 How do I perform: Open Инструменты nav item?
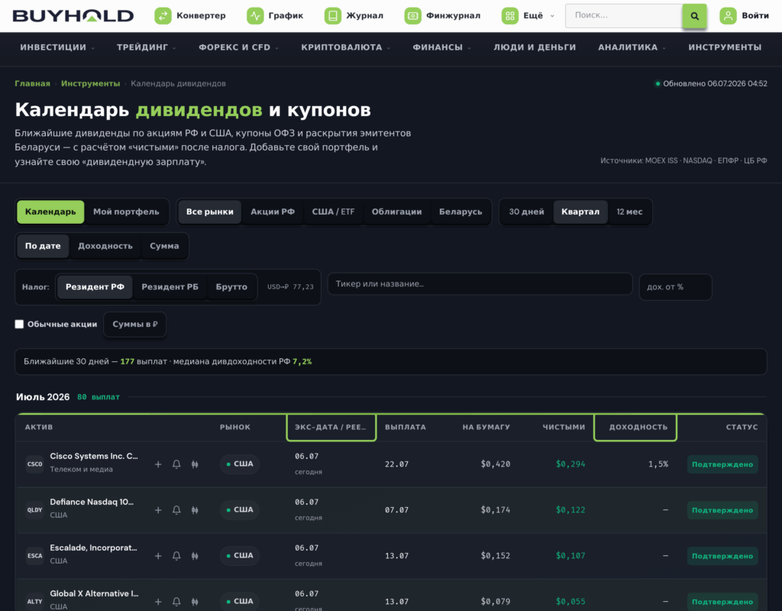[x=725, y=47]
